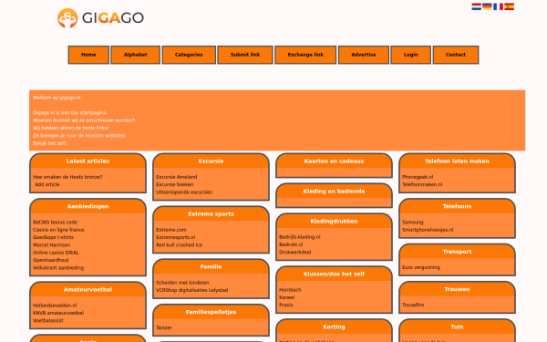Click Aanbiedingen category header
Image resolution: width=547 pixels, height=342 pixels.
coord(88,207)
